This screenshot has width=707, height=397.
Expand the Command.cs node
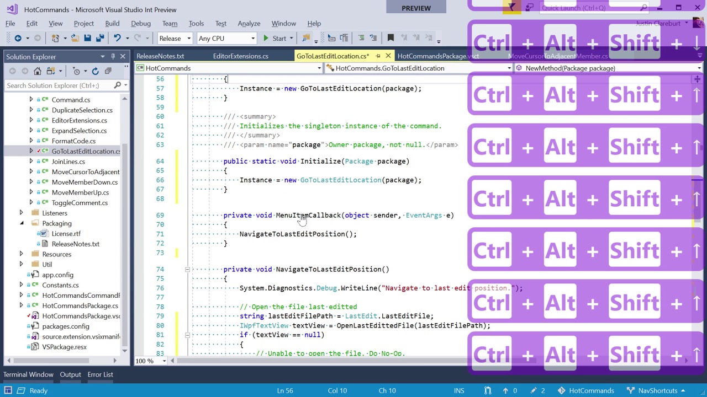[31, 100]
